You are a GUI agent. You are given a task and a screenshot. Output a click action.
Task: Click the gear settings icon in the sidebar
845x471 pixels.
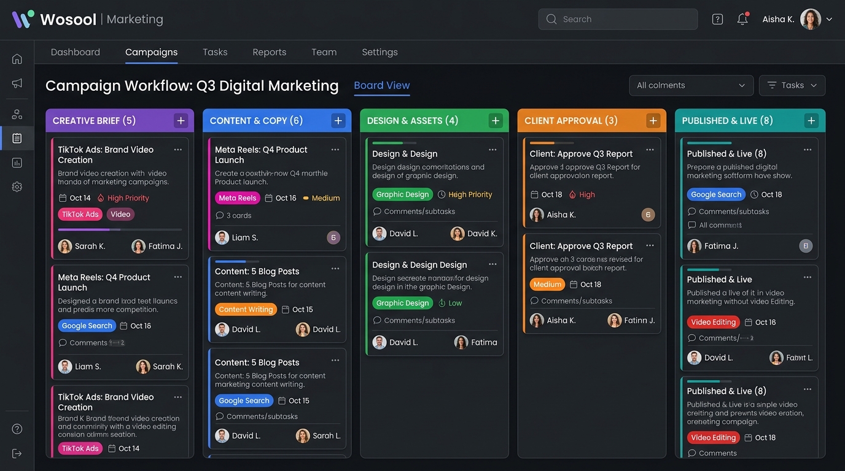(17, 187)
